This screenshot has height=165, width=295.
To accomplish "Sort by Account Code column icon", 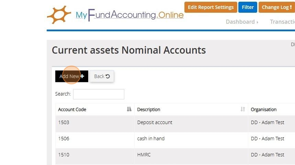I will click(x=129, y=109).
